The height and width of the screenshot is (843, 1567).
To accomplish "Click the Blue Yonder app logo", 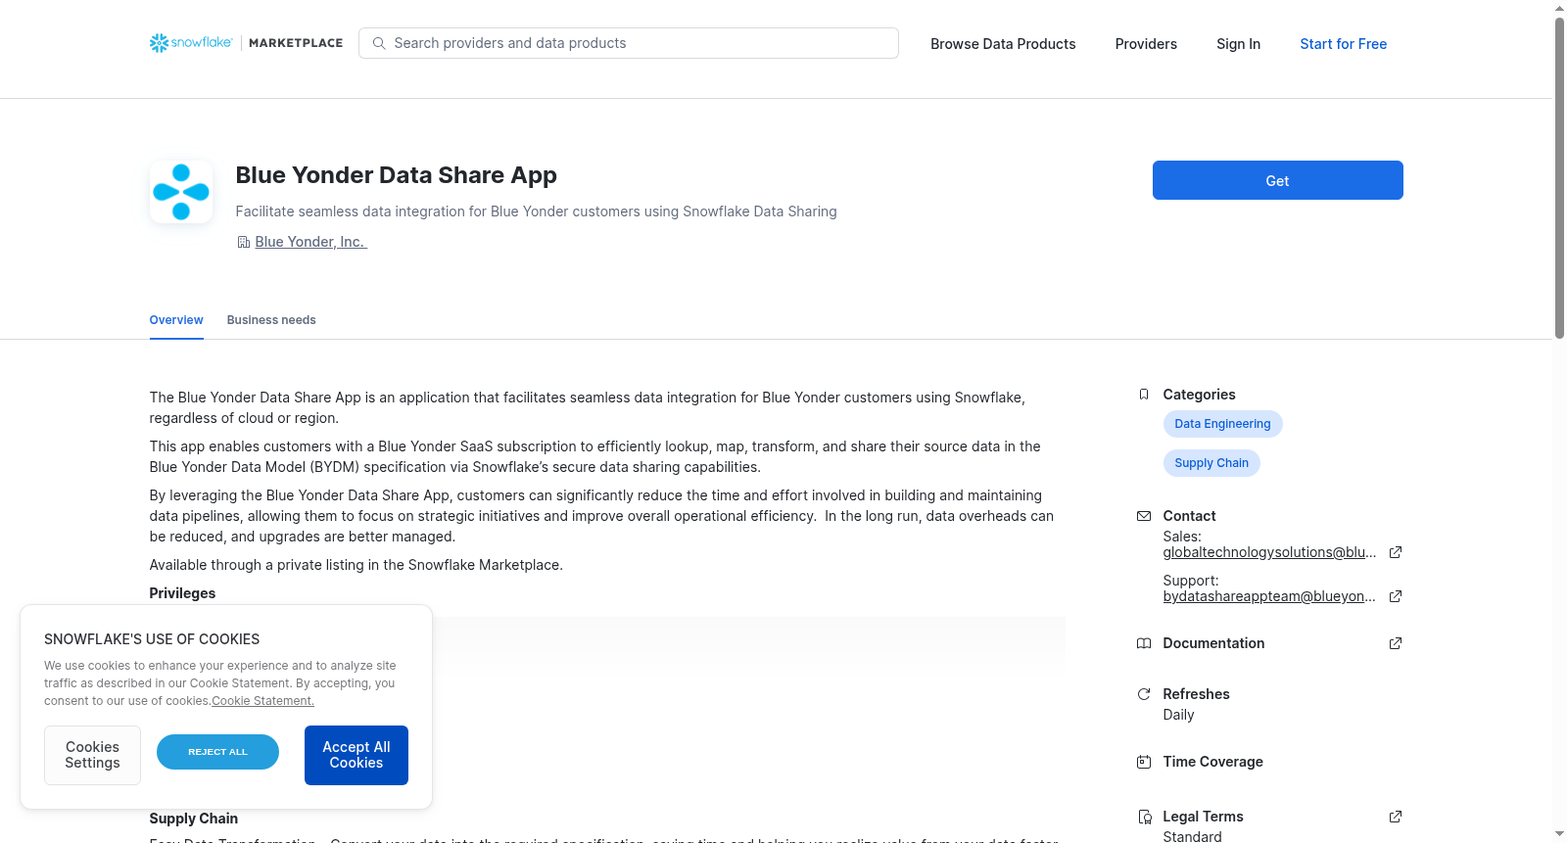I will click(x=181, y=192).
